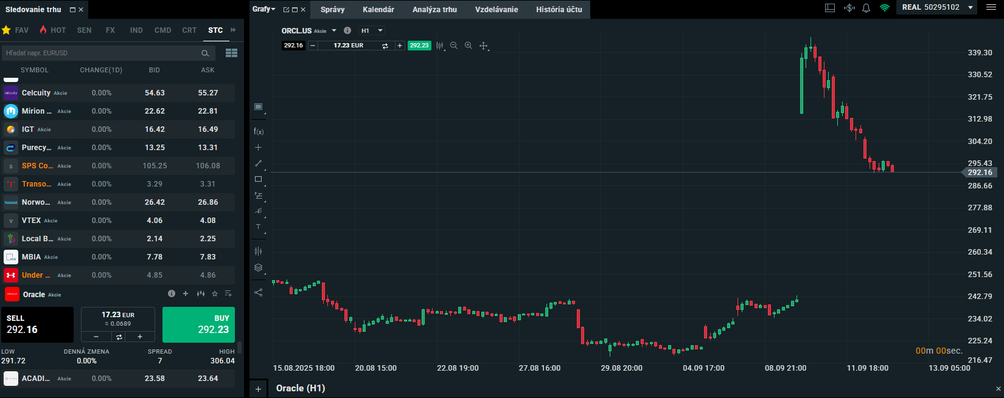Open the f(x) indicators tool
Viewport: 1004px width, 398px height.
(259, 131)
